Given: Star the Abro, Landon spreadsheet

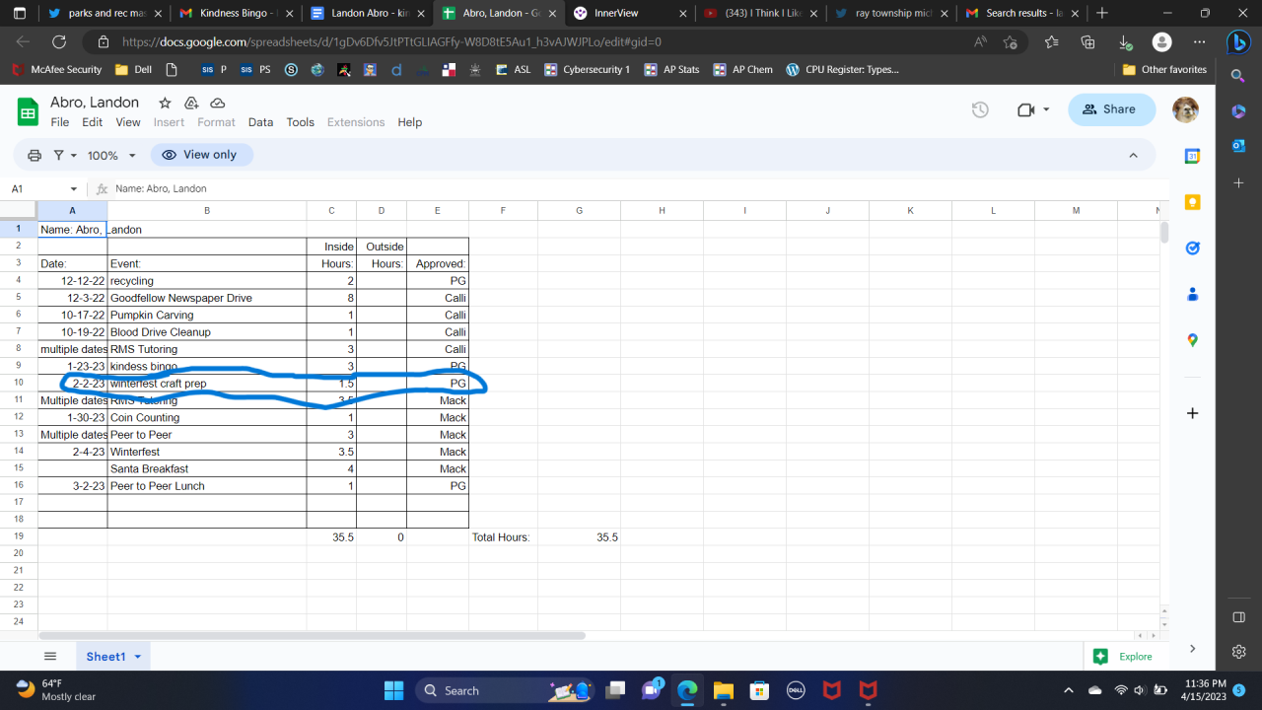Looking at the screenshot, I should click(166, 103).
